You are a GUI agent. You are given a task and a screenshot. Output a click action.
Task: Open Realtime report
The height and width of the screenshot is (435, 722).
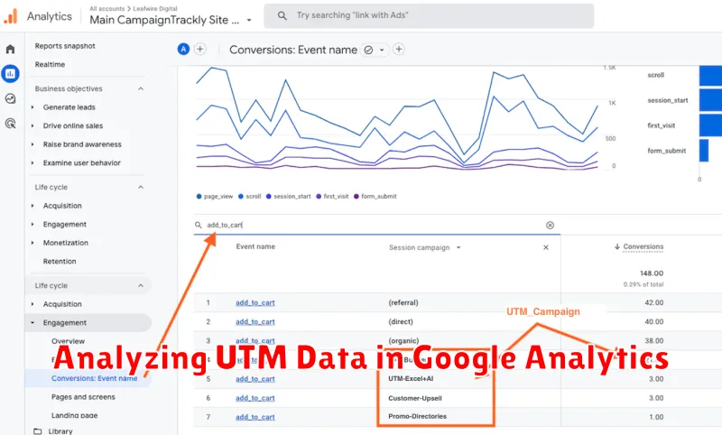pyautogui.click(x=50, y=64)
